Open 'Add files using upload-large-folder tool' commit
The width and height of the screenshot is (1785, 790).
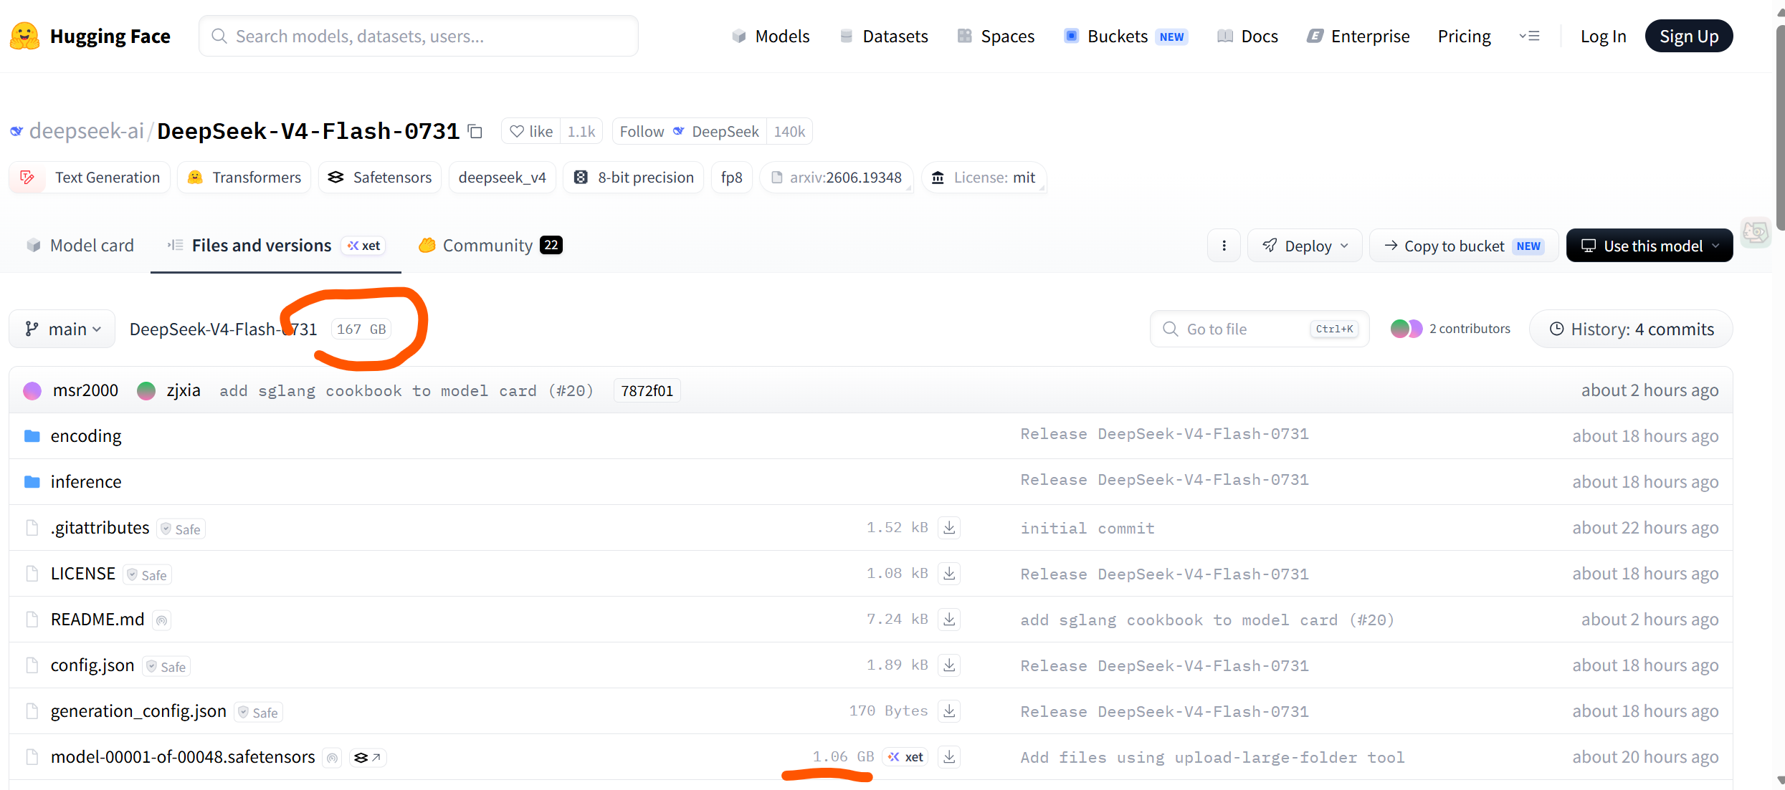pos(1212,757)
